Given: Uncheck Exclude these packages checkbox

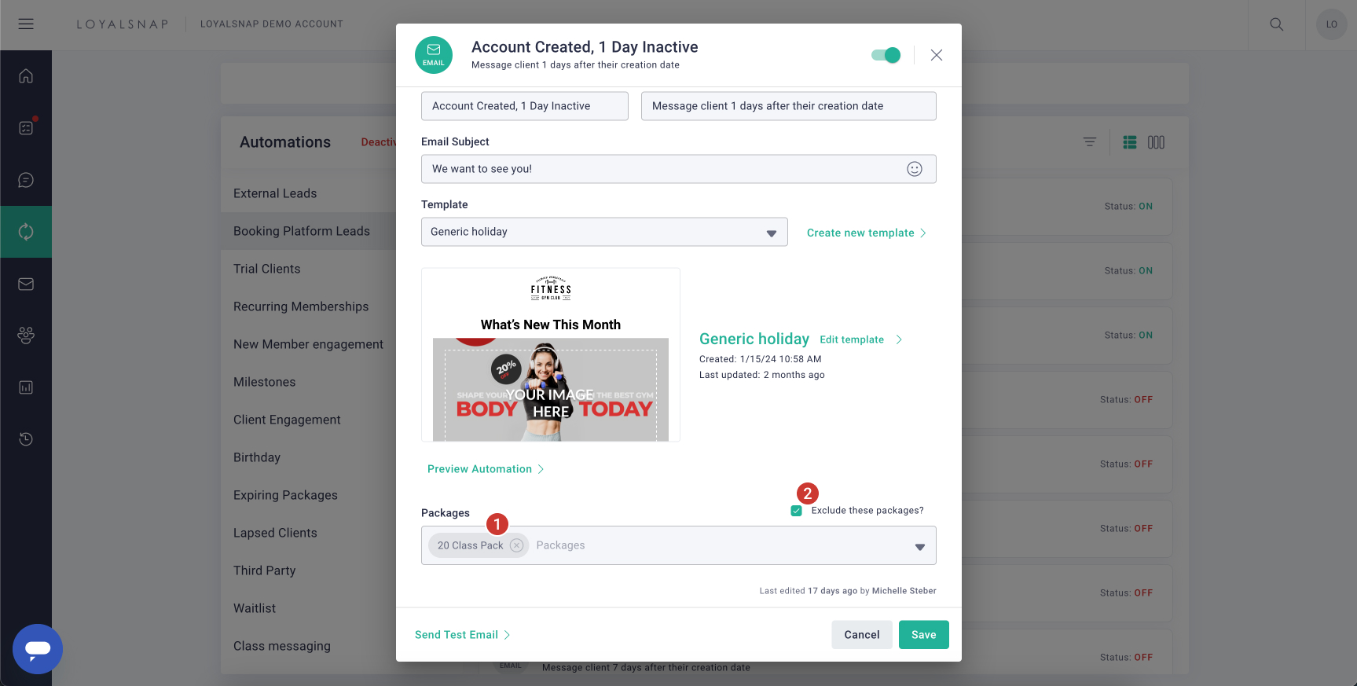Looking at the screenshot, I should pyautogui.click(x=796, y=511).
